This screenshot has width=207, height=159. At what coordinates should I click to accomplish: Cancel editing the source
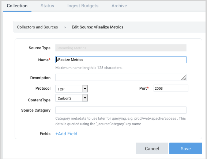(152, 148)
